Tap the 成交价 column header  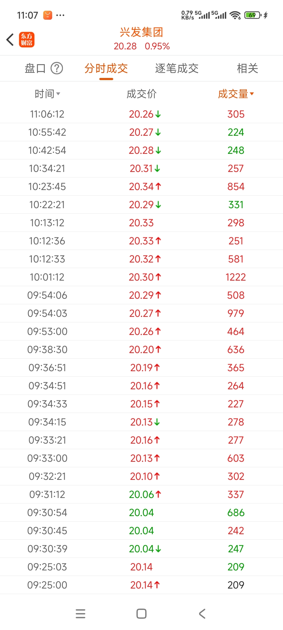pyautogui.click(x=141, y=94)
